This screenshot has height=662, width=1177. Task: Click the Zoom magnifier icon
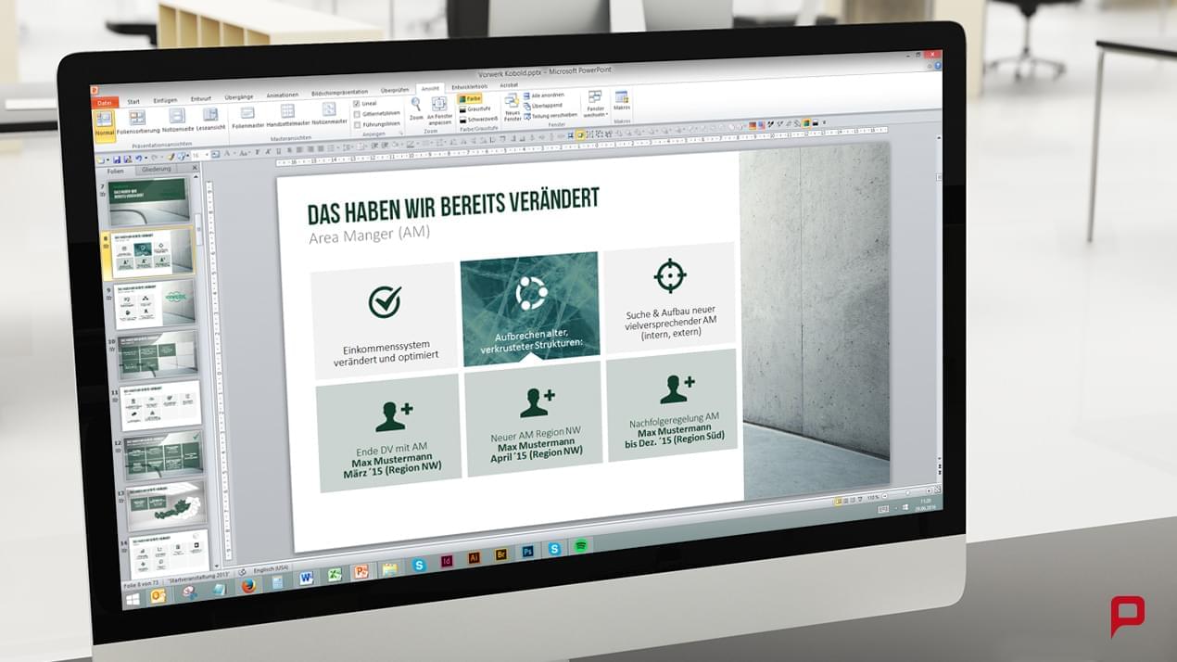click(x=416, y=105)
